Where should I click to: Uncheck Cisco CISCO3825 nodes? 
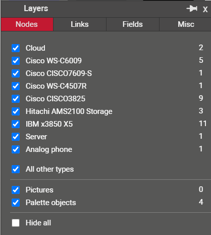pyautogui.click(x=16, y=99)
